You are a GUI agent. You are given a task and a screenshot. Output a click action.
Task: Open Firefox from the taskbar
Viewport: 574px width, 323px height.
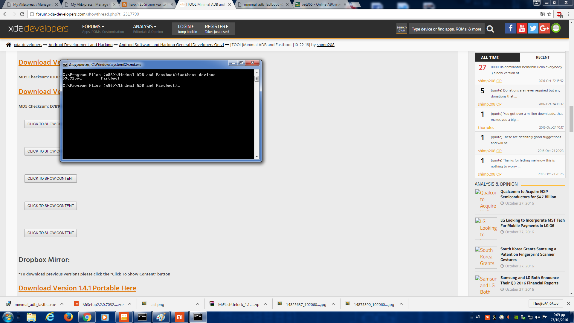68,317
